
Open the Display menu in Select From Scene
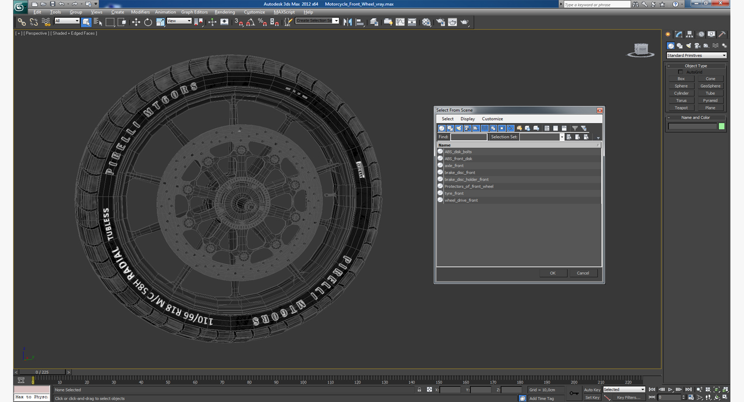pyautogui.click(x=468, y=119)
